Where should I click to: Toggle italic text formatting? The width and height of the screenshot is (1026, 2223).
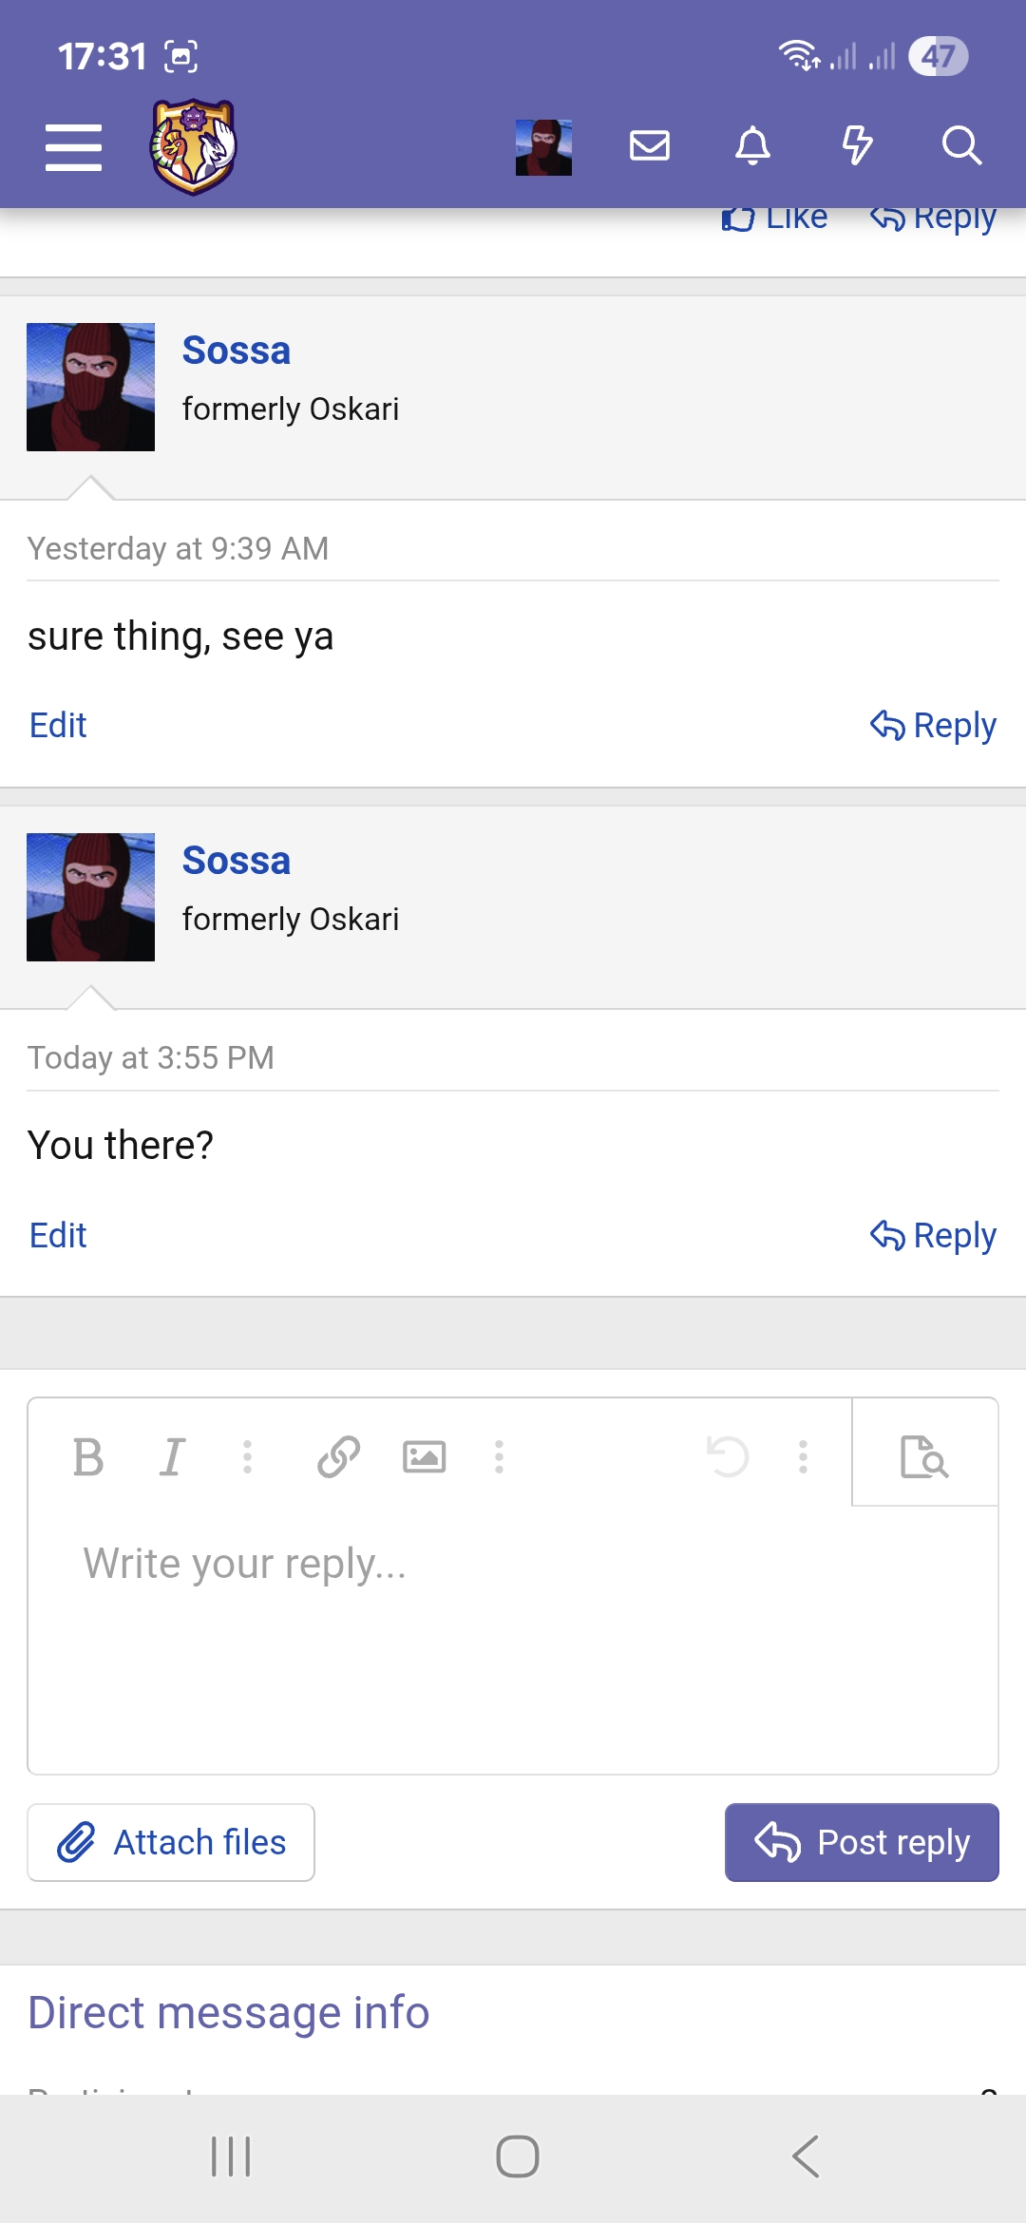(172, 1456)
